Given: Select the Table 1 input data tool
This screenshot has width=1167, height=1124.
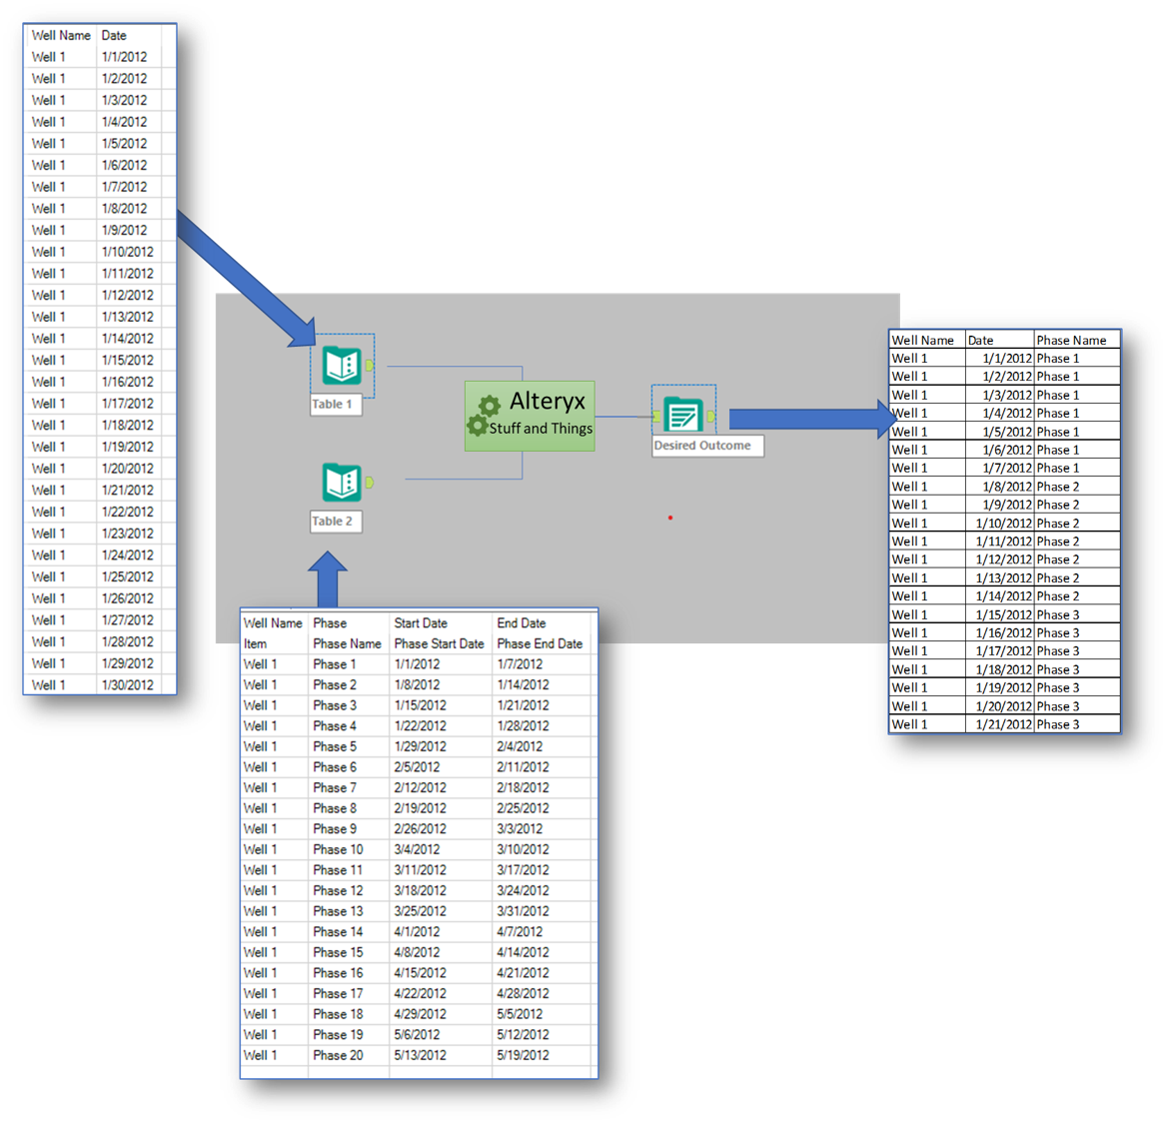Looking at the screenshot, I should [340, 366].
